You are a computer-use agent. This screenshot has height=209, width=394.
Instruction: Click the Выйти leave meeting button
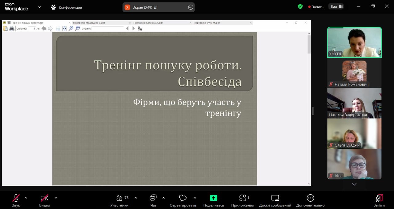point(379,200)
